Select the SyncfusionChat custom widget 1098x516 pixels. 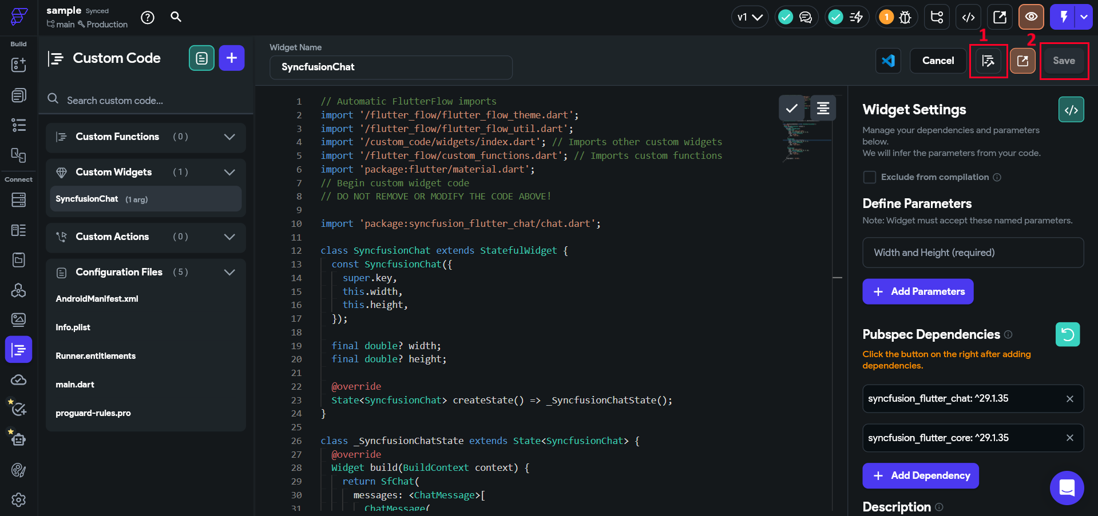pos(145,199)
